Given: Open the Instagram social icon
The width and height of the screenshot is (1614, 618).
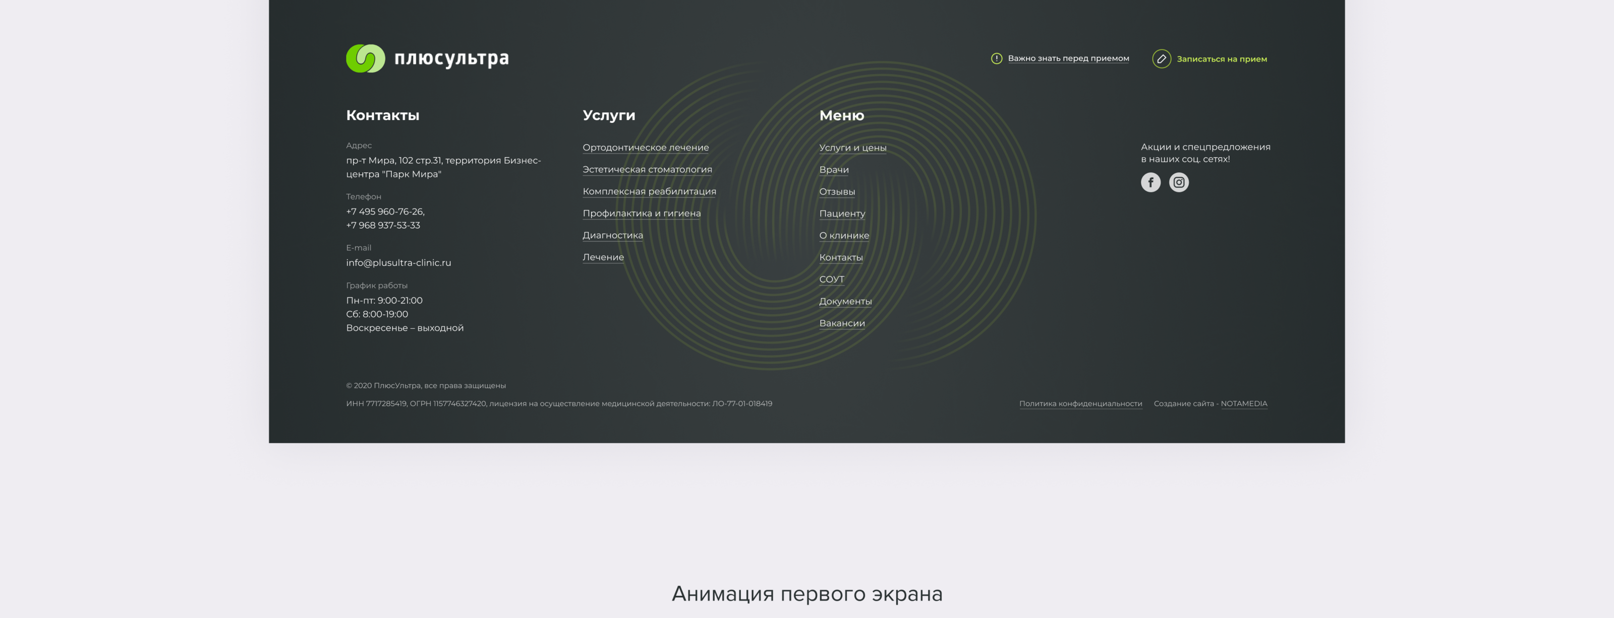Looking at the screenshot, I should [x=1179, y=182].
